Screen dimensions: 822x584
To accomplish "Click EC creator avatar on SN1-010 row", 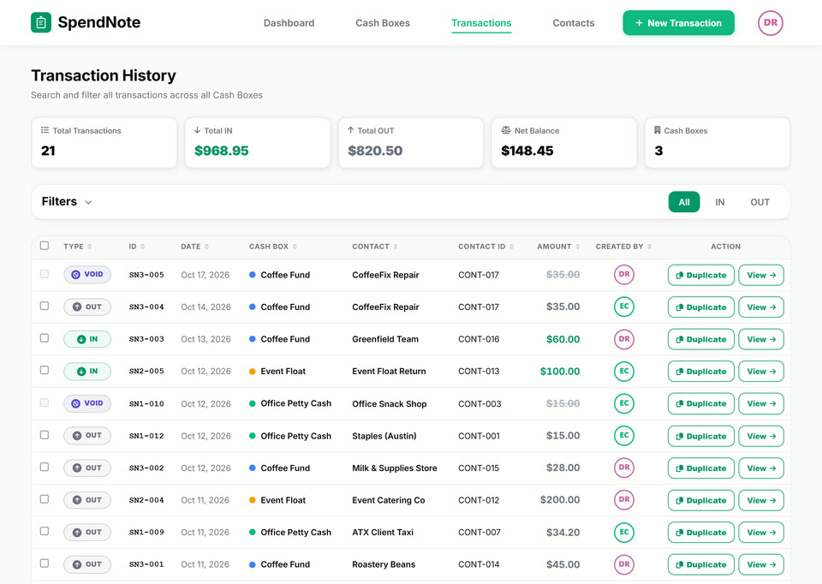I will tap(624, 403).
